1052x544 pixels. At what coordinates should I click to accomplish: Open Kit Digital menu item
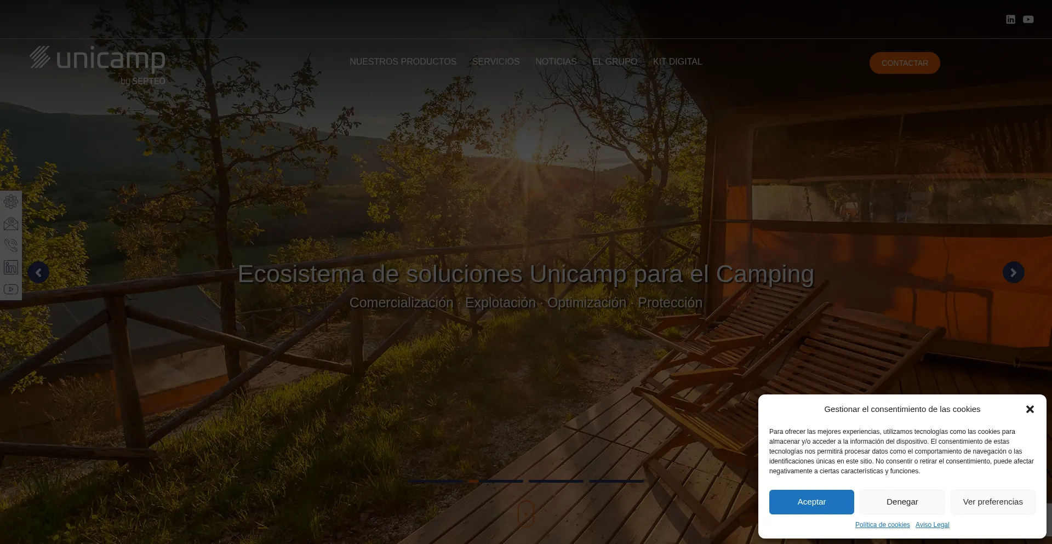pos(677,62)
